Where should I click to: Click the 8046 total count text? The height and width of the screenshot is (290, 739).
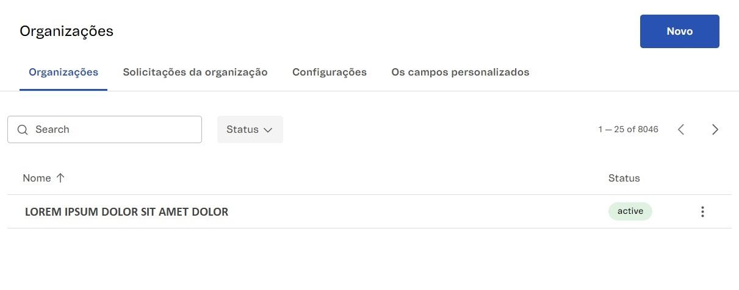click(x=647, y=129)
